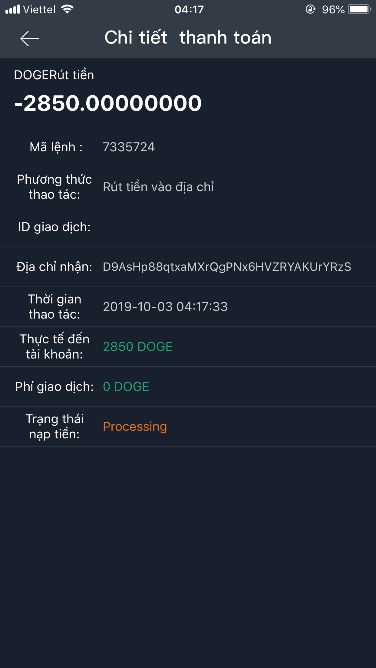Tap the back arrow icon
Screen dimensions: 376x668
pyautogui.click(x=30, y=38)
